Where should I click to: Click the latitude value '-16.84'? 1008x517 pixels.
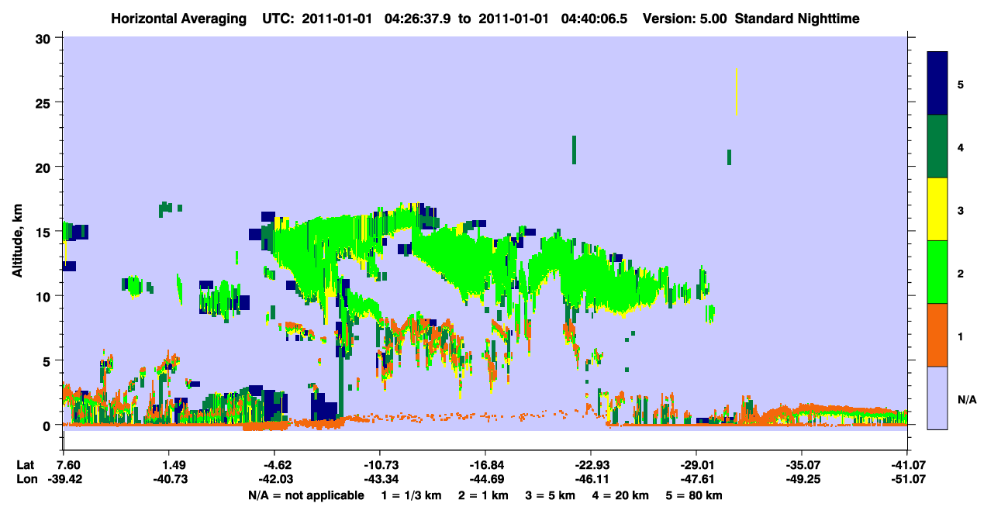pyautogui.click(x=485, y=464)
